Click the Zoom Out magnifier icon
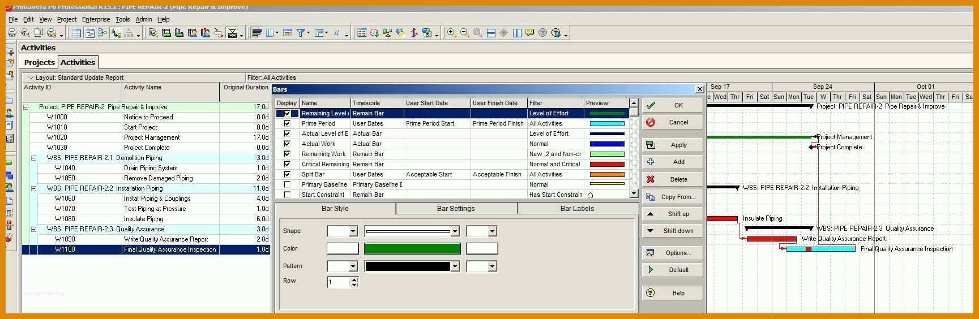Image resolution: width=979 pixels, height=319 pixels. 465,33
